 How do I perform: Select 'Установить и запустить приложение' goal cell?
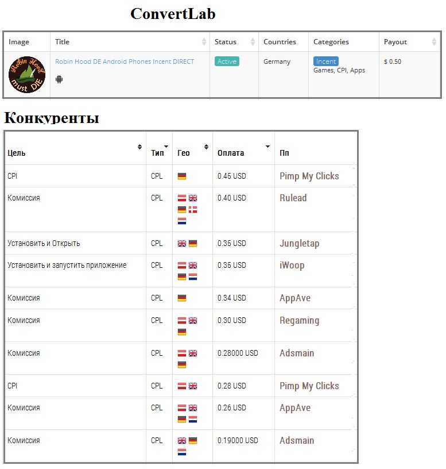coord(67,266)
